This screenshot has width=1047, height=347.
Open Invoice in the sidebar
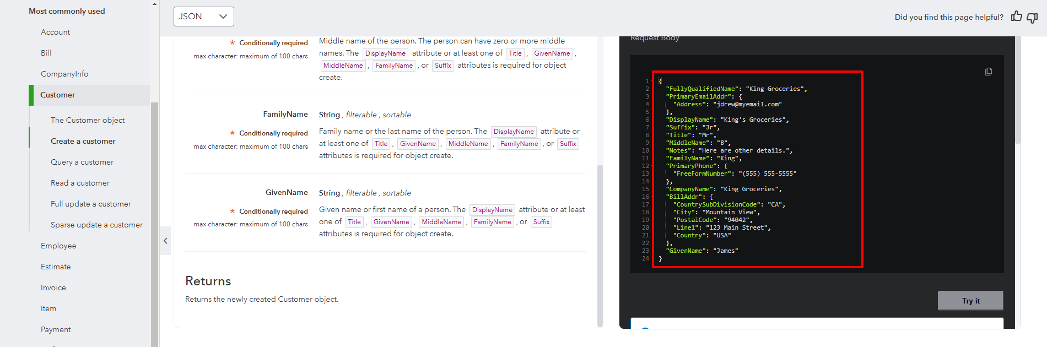pos(53,288)
